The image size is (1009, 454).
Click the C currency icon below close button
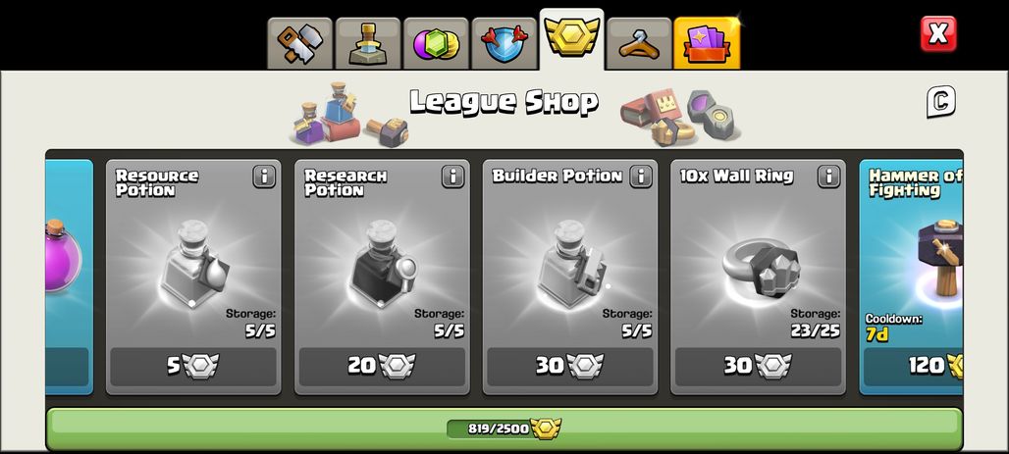[941, 102]
